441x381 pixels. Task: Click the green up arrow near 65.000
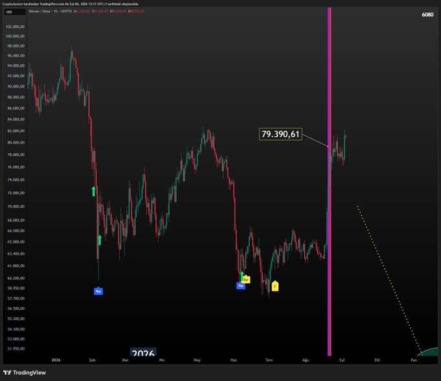click(x=100, y=240)
